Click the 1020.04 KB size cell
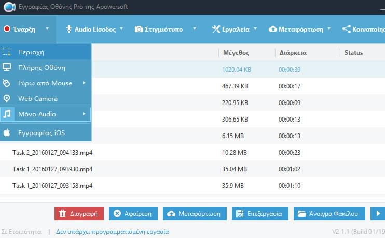This screenshot has height=238, width=385. coord(237,70)
